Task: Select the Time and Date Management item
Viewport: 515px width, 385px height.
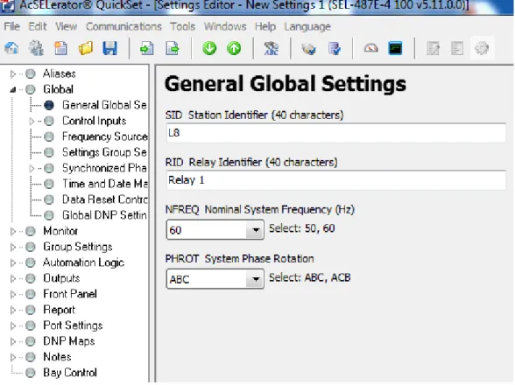Action: tap(105, 184)
